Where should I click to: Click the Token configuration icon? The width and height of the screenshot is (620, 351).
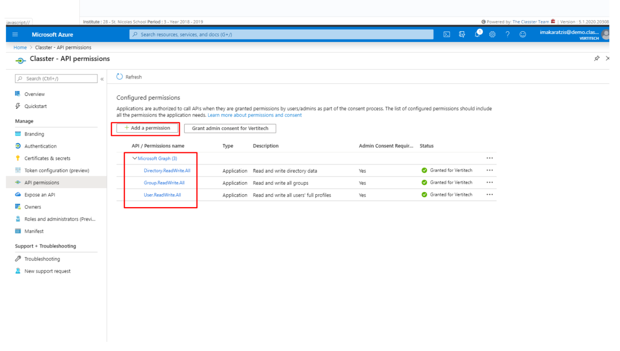point(18,170)
